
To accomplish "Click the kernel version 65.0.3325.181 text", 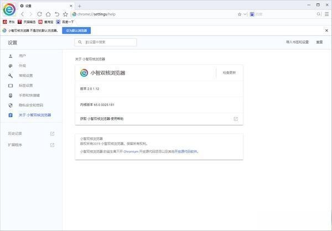I will [x=97, y=104].
